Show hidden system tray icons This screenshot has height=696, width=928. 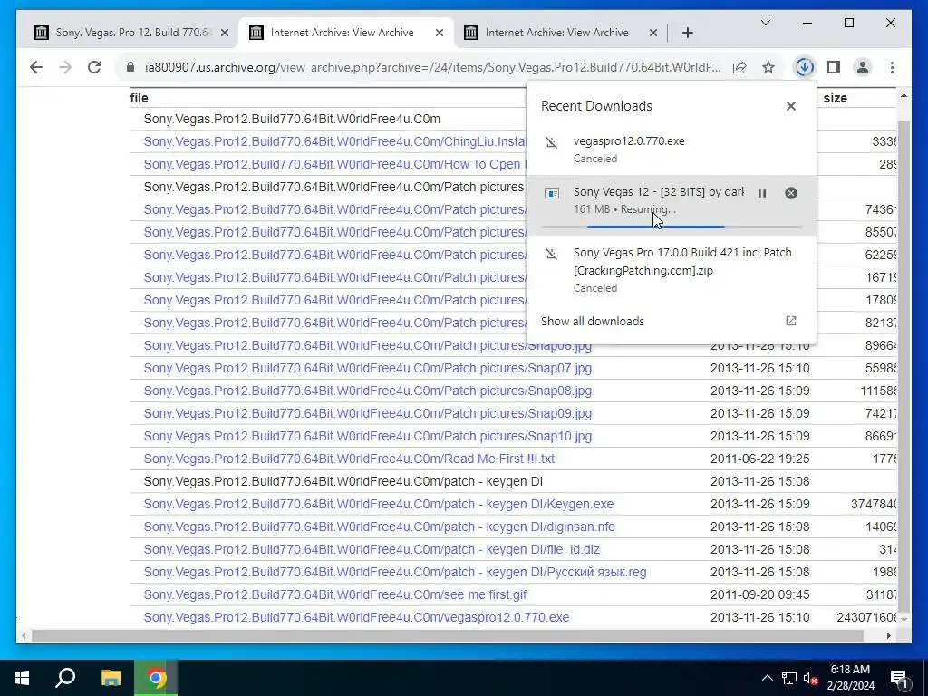click(x=767, y=678)
